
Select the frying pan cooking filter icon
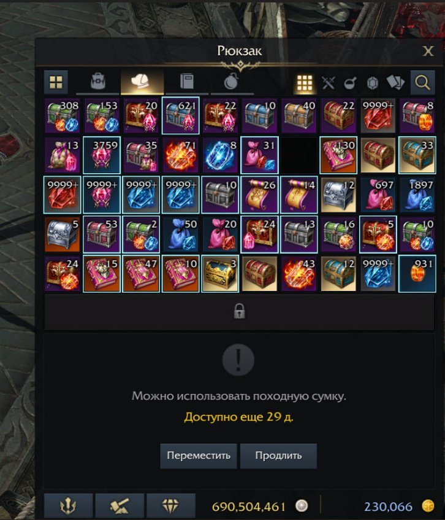(350, 83)
